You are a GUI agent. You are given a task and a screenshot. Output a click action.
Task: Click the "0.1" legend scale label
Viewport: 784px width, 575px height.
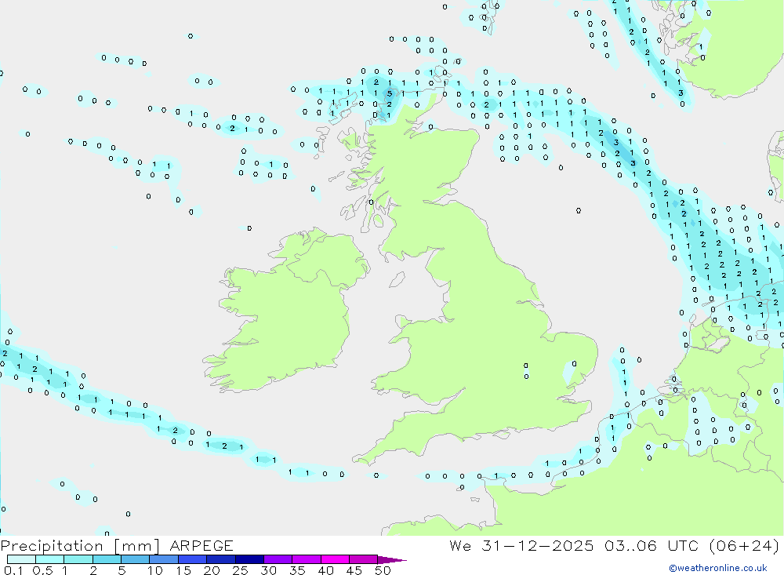(x=13, y=570)
